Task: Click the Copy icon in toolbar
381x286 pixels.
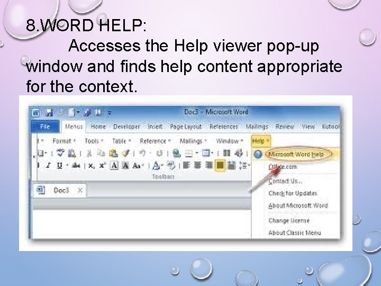Action: coord(101,153)
